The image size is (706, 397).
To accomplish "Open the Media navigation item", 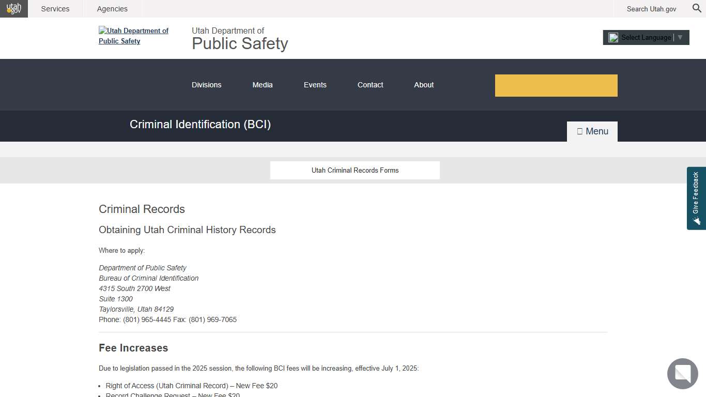I will [x=263, y=85].
